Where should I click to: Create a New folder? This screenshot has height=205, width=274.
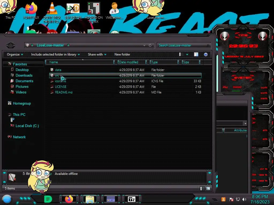click(x=122, y=54)
